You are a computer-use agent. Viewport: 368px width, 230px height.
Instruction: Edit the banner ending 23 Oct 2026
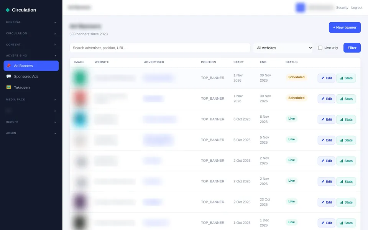327,202
